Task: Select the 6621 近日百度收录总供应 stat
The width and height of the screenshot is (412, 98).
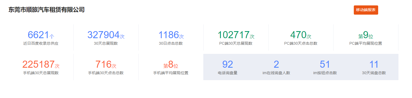Action: coord(41,37)
